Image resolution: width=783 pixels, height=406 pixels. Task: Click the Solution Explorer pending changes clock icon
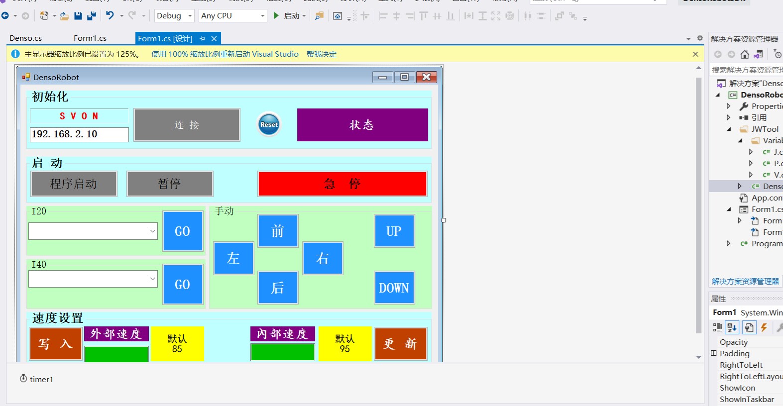tap(778, 54)
